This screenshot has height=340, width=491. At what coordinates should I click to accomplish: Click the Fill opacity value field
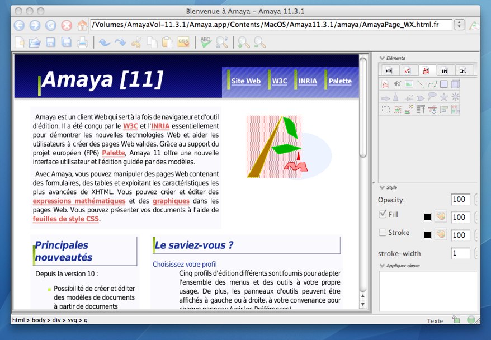(x=461, y=218)
